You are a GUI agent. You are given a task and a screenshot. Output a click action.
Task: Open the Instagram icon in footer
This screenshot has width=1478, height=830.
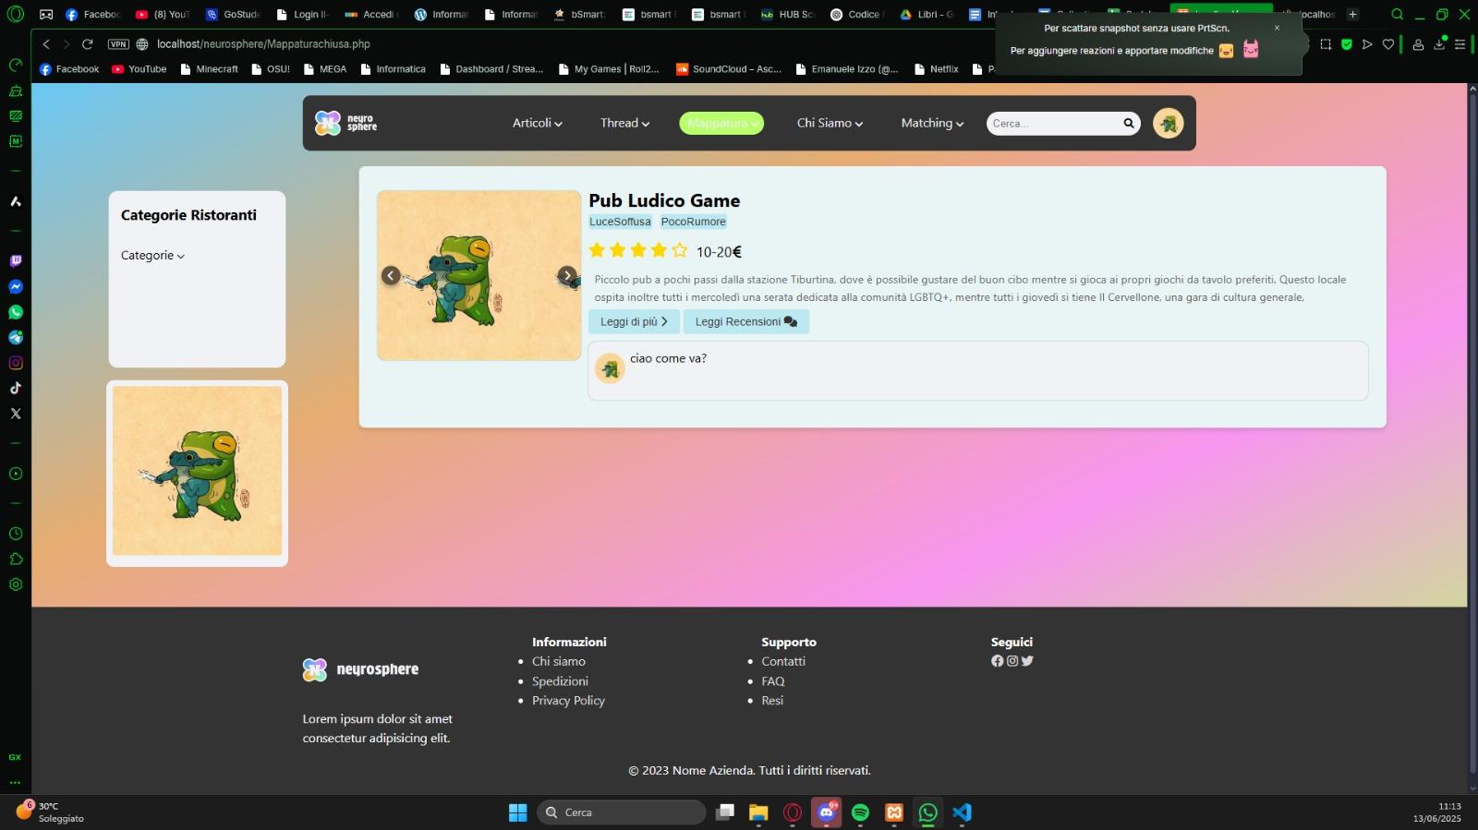coord(1012,661)
